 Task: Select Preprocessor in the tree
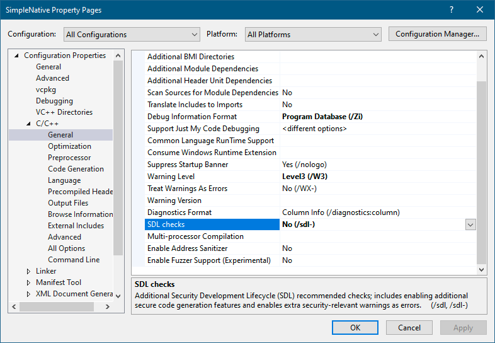click(x=69, y=158)
